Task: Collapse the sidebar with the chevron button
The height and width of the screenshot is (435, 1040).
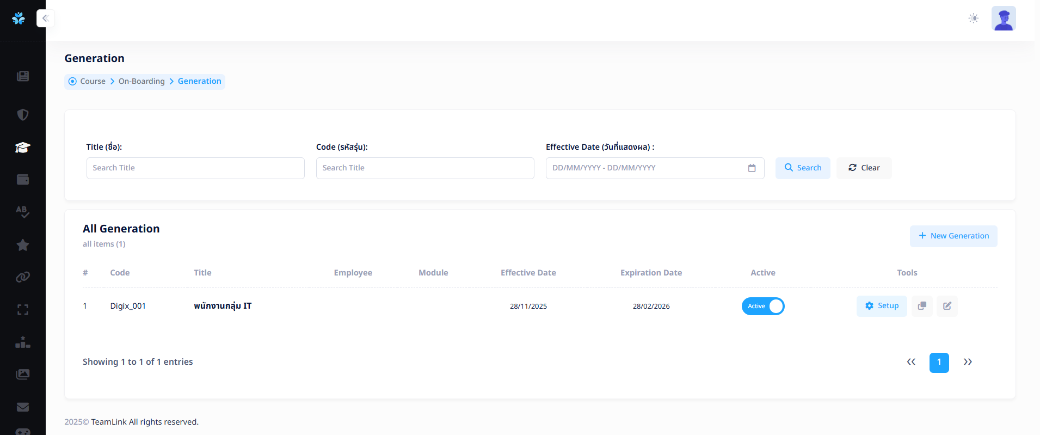Action: (x=46, y=19)
